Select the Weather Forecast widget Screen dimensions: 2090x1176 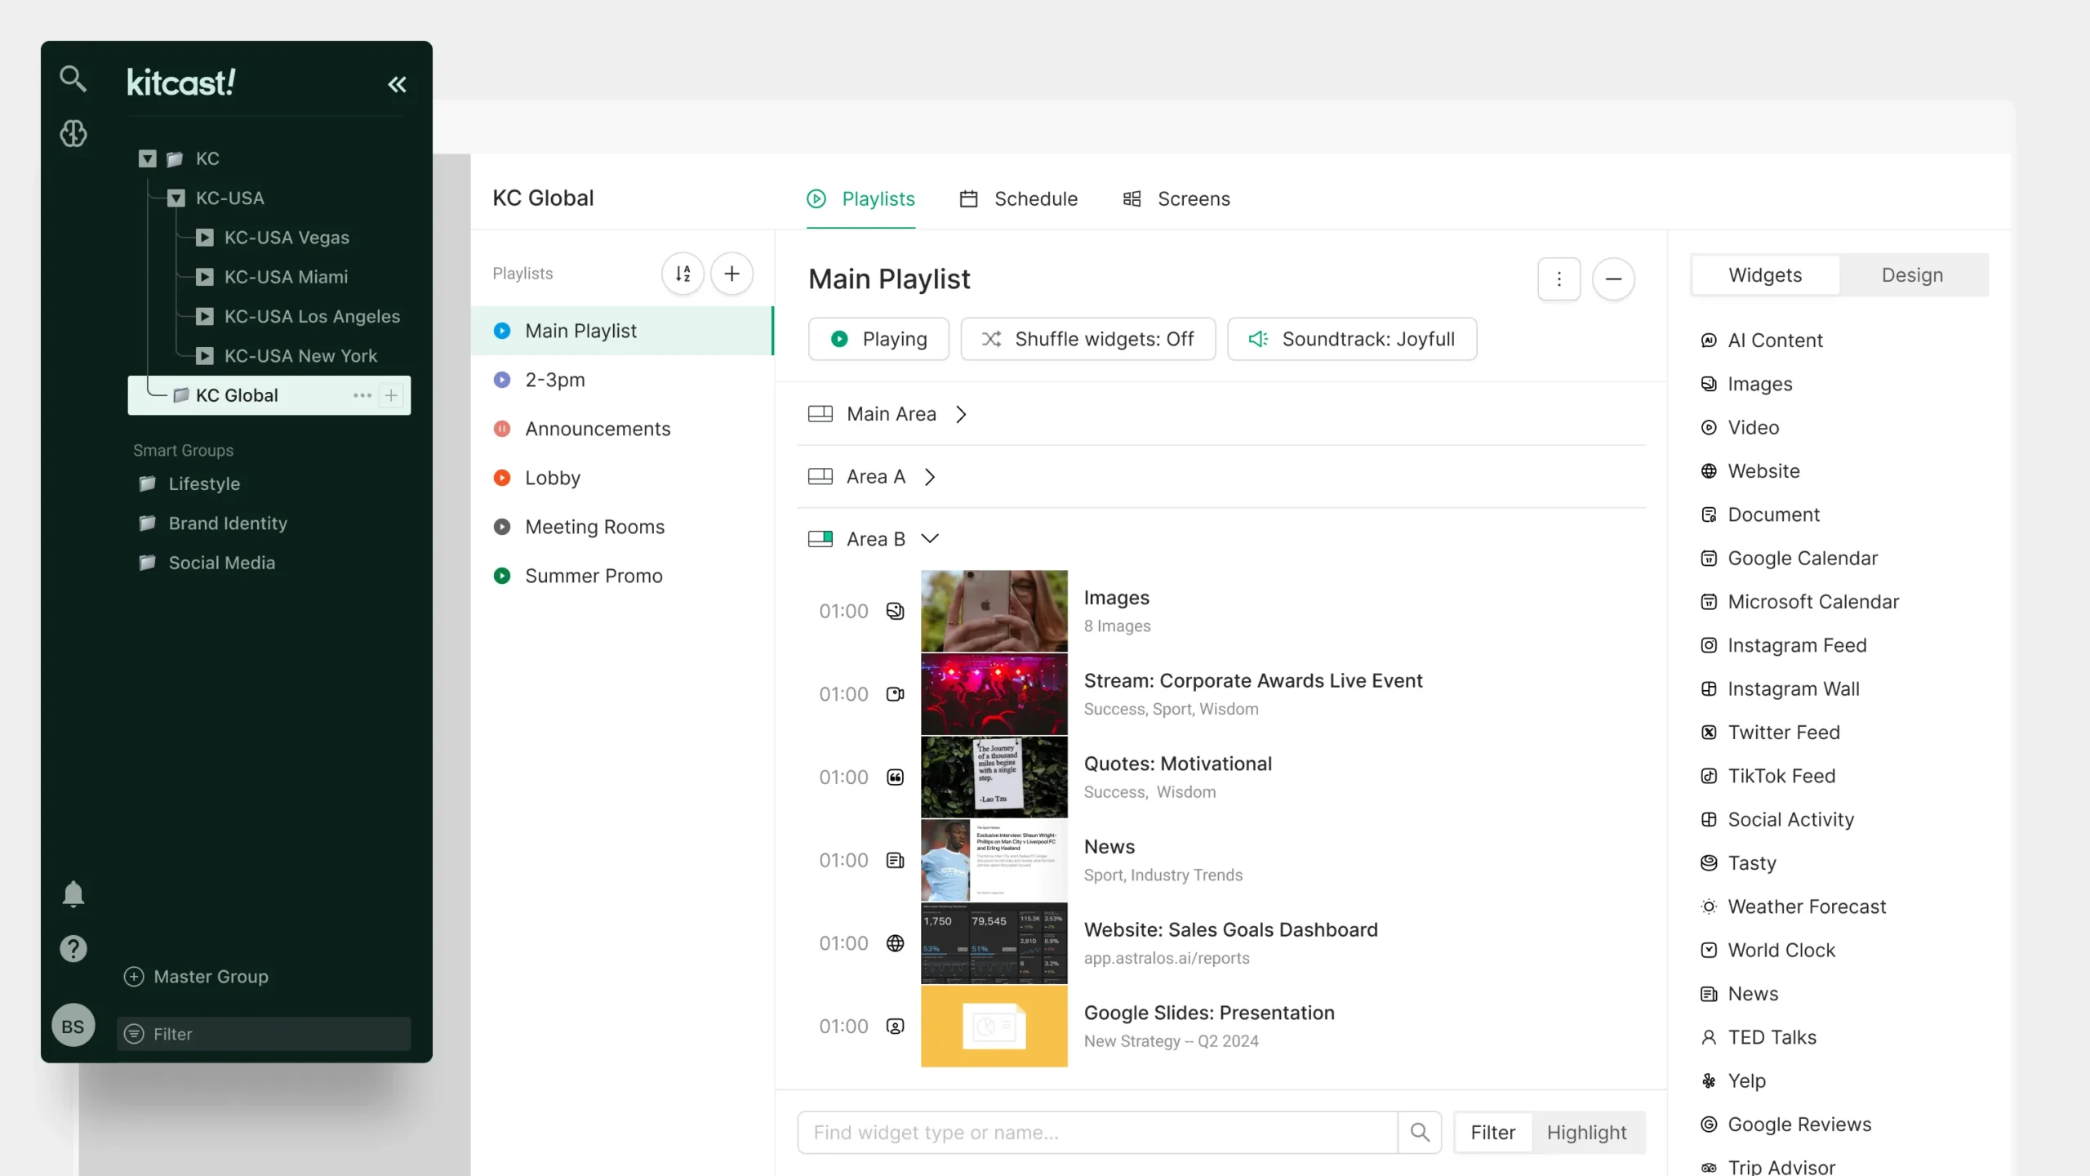click(1807, 906)
